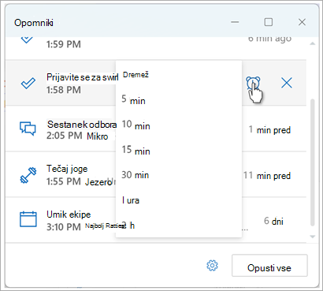Select the Prijavite se za reminder title
Viewport: 323px width, 291px height.
(82, 77)
